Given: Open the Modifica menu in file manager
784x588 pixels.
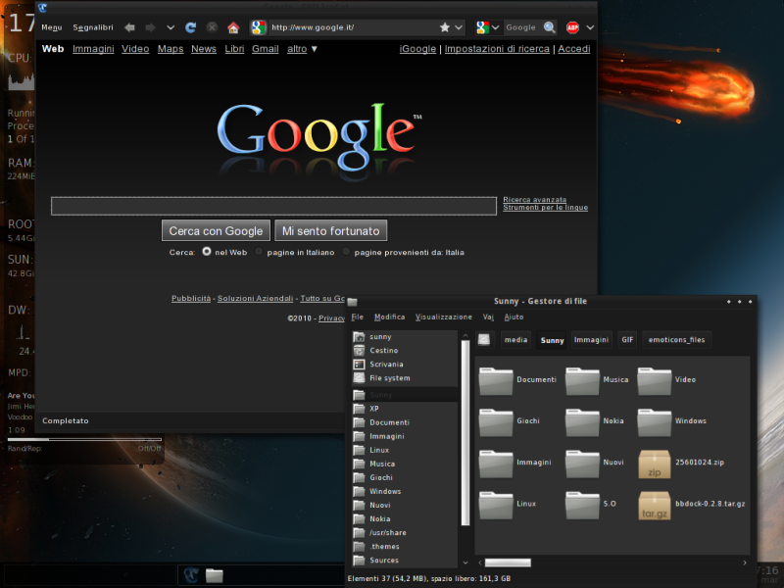Looking at the screenshot, I should (x=389, y=317).
